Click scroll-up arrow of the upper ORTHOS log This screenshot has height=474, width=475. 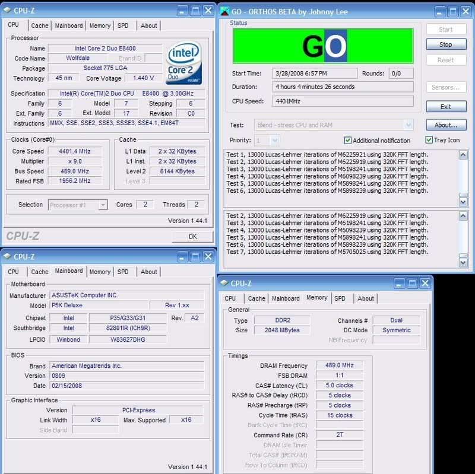click(463, 155)
